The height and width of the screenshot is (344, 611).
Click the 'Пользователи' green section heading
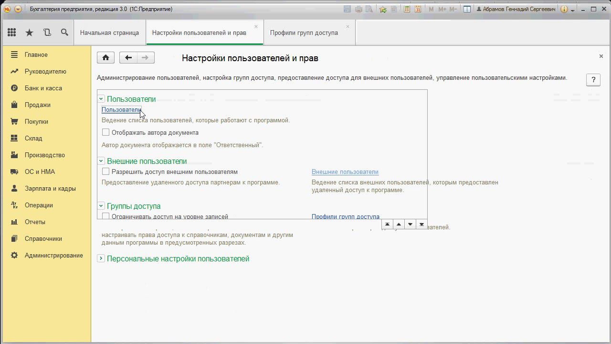pyautogui.click(x=131, y=99)
